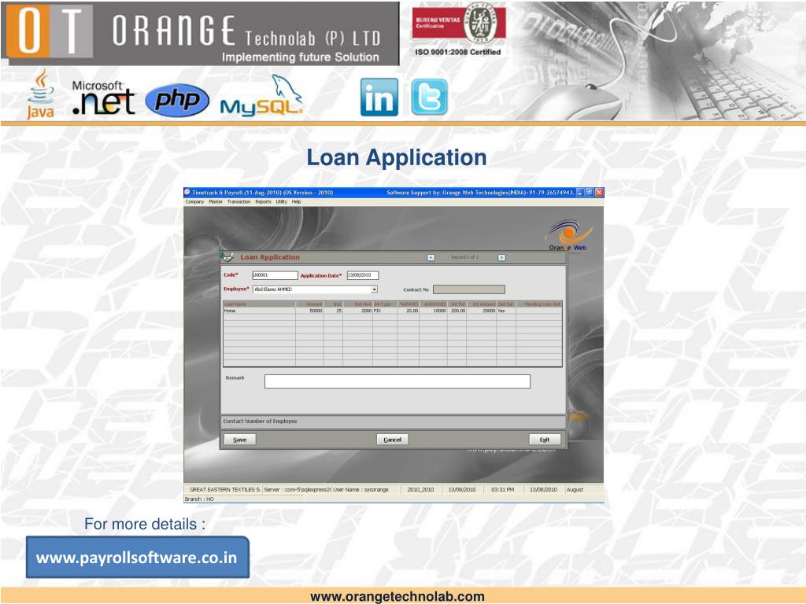806x604 pixels.
Task: Click the Amount column header
Action: pos(309,304)
